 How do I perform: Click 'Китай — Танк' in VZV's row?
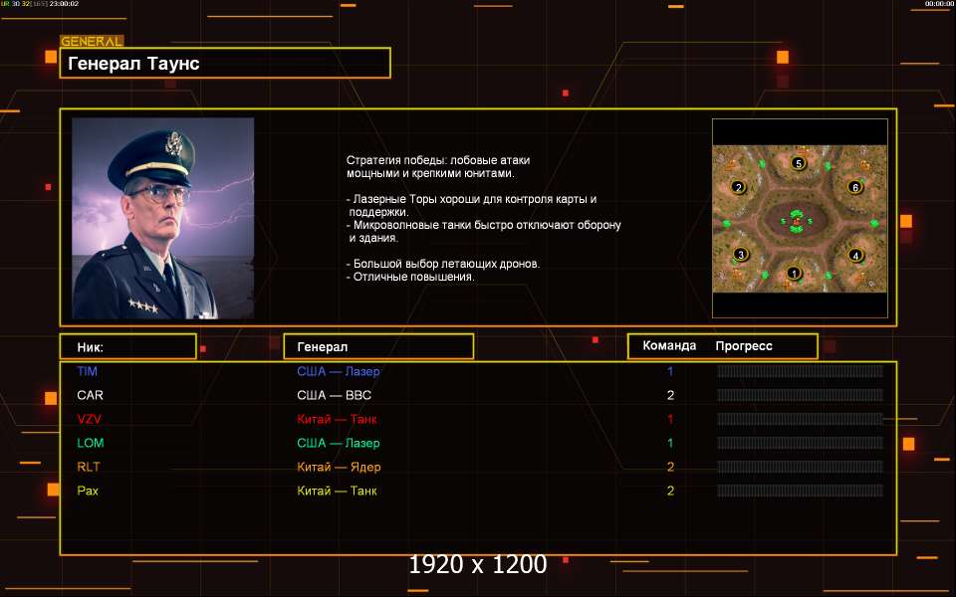(337, 419)
